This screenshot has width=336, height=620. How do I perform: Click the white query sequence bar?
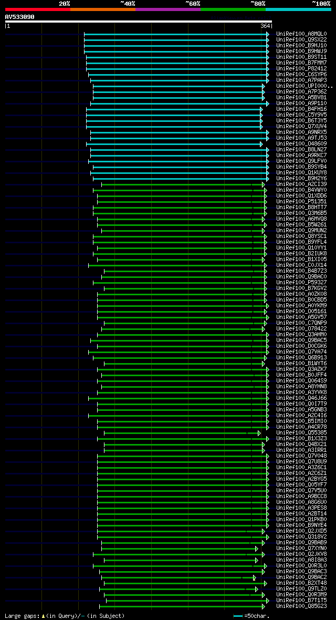139,22
